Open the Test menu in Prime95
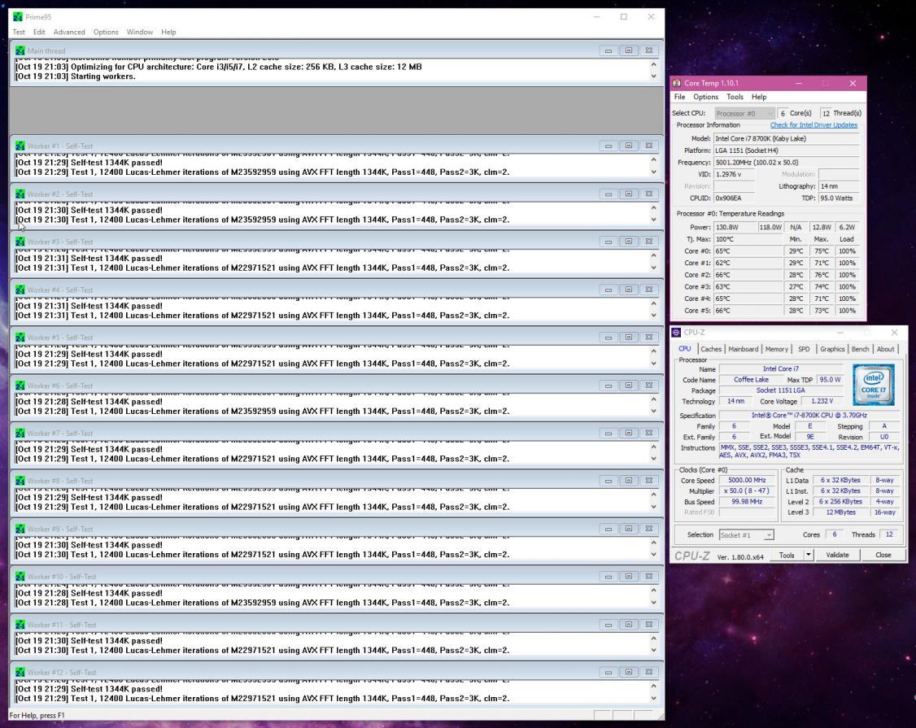 click(x=19, y=33)
